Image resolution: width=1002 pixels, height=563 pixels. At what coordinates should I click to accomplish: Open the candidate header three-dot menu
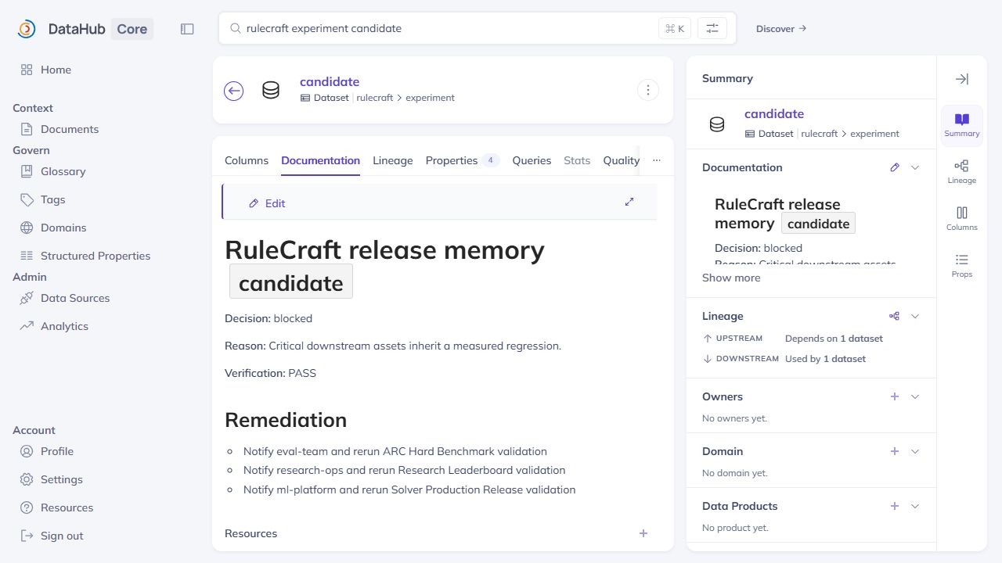pyautogui.click(x=647, y=90)
